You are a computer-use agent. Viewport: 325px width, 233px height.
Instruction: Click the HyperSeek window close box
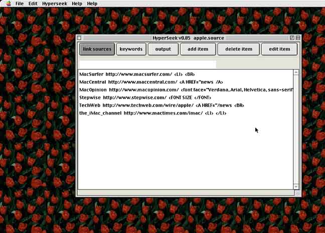pos(79,38)
